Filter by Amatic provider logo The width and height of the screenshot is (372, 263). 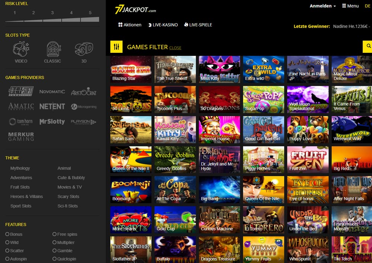coord(21,106)
